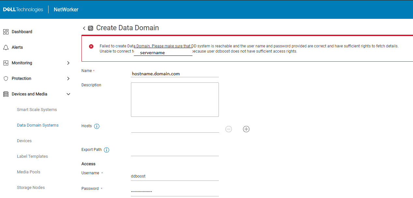Select the Monitoring shield-graph icon
Screen dimensions: 413x198
coord(6,63)
